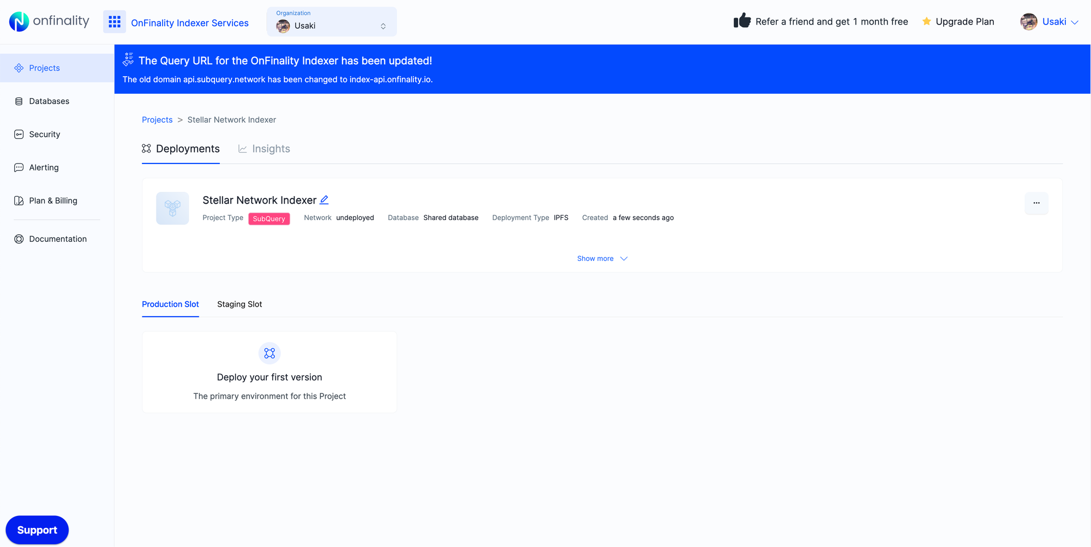Open the Documentation page
This screenshot has width=1091, height=547.
58,239
